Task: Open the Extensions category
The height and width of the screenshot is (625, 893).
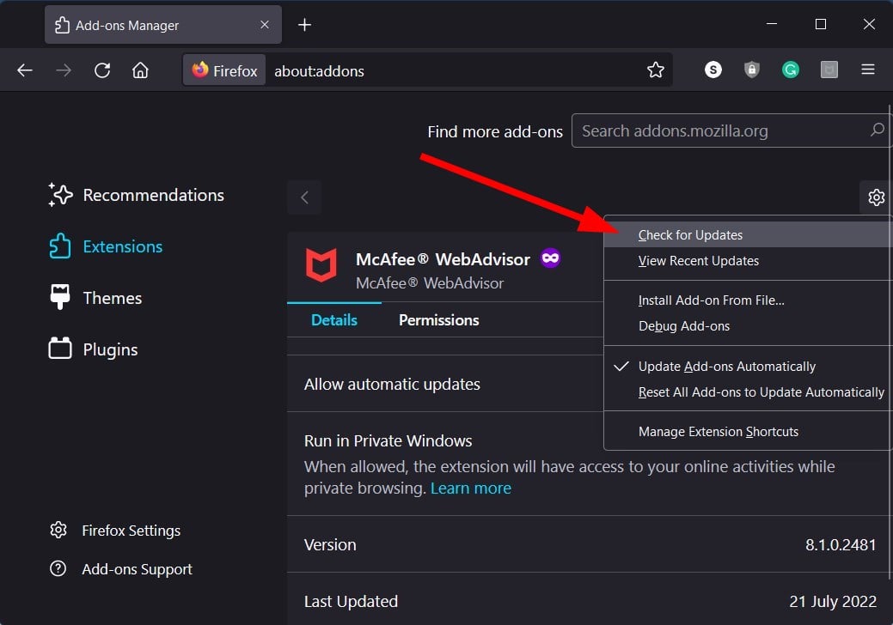Action: 106,246
